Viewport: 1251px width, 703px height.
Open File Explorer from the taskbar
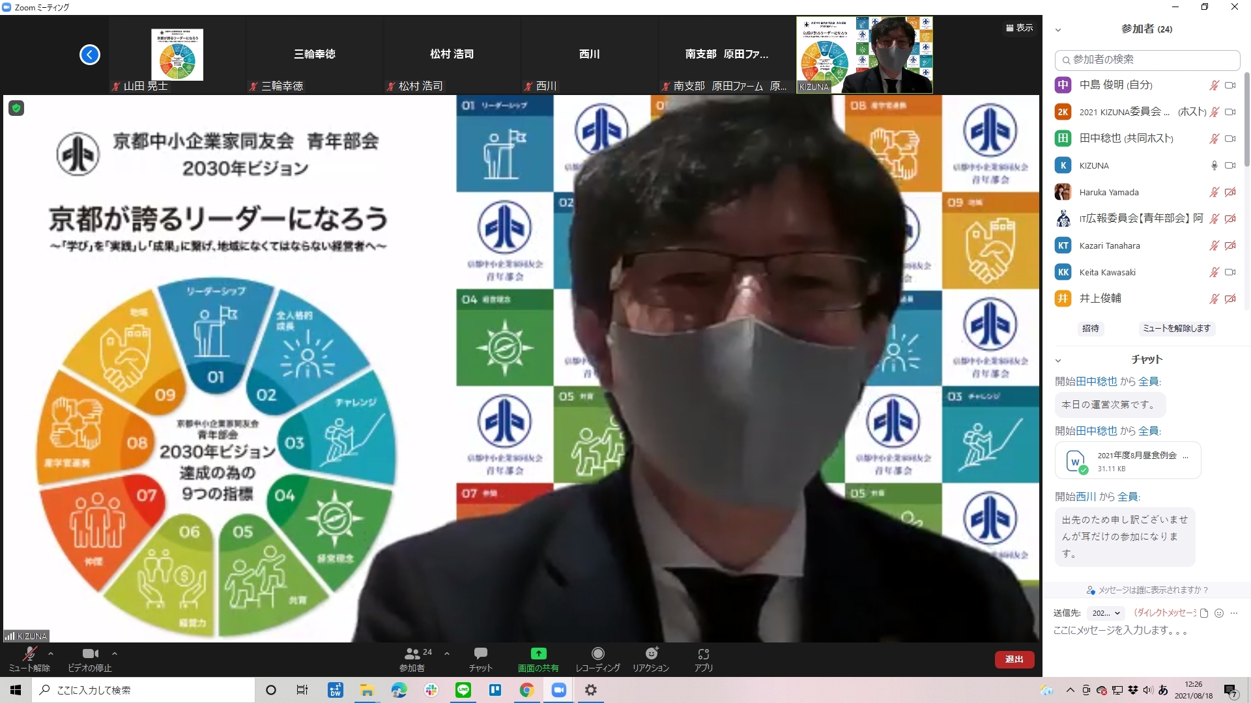(367, 690)
